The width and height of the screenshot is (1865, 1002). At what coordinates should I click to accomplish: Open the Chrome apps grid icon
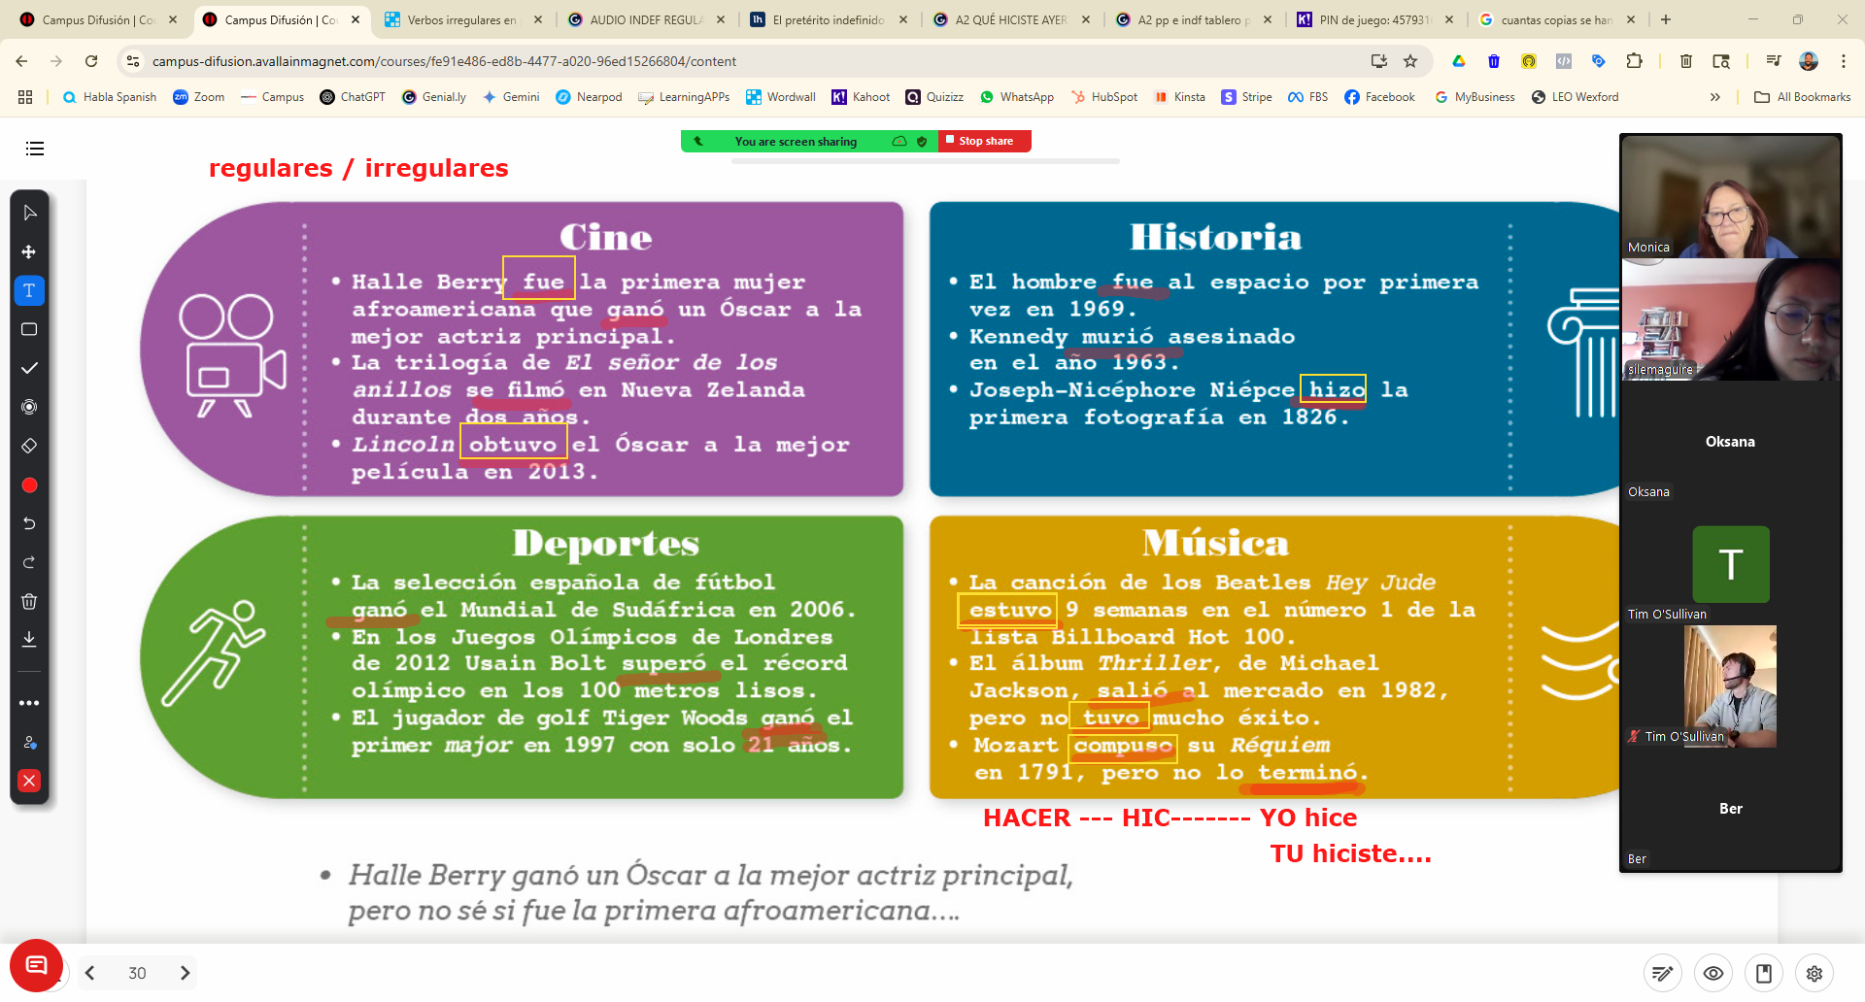click(x=25, y=97)
